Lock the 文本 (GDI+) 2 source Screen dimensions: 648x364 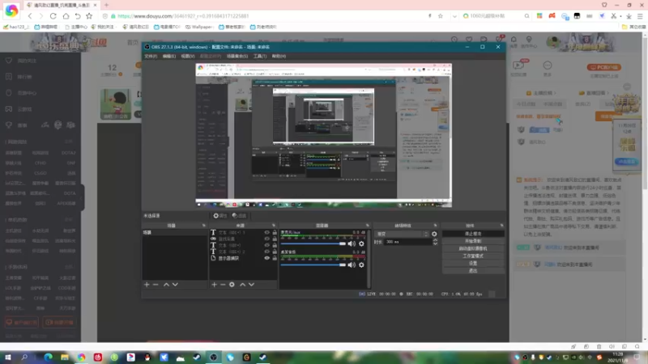click(275, 252)
